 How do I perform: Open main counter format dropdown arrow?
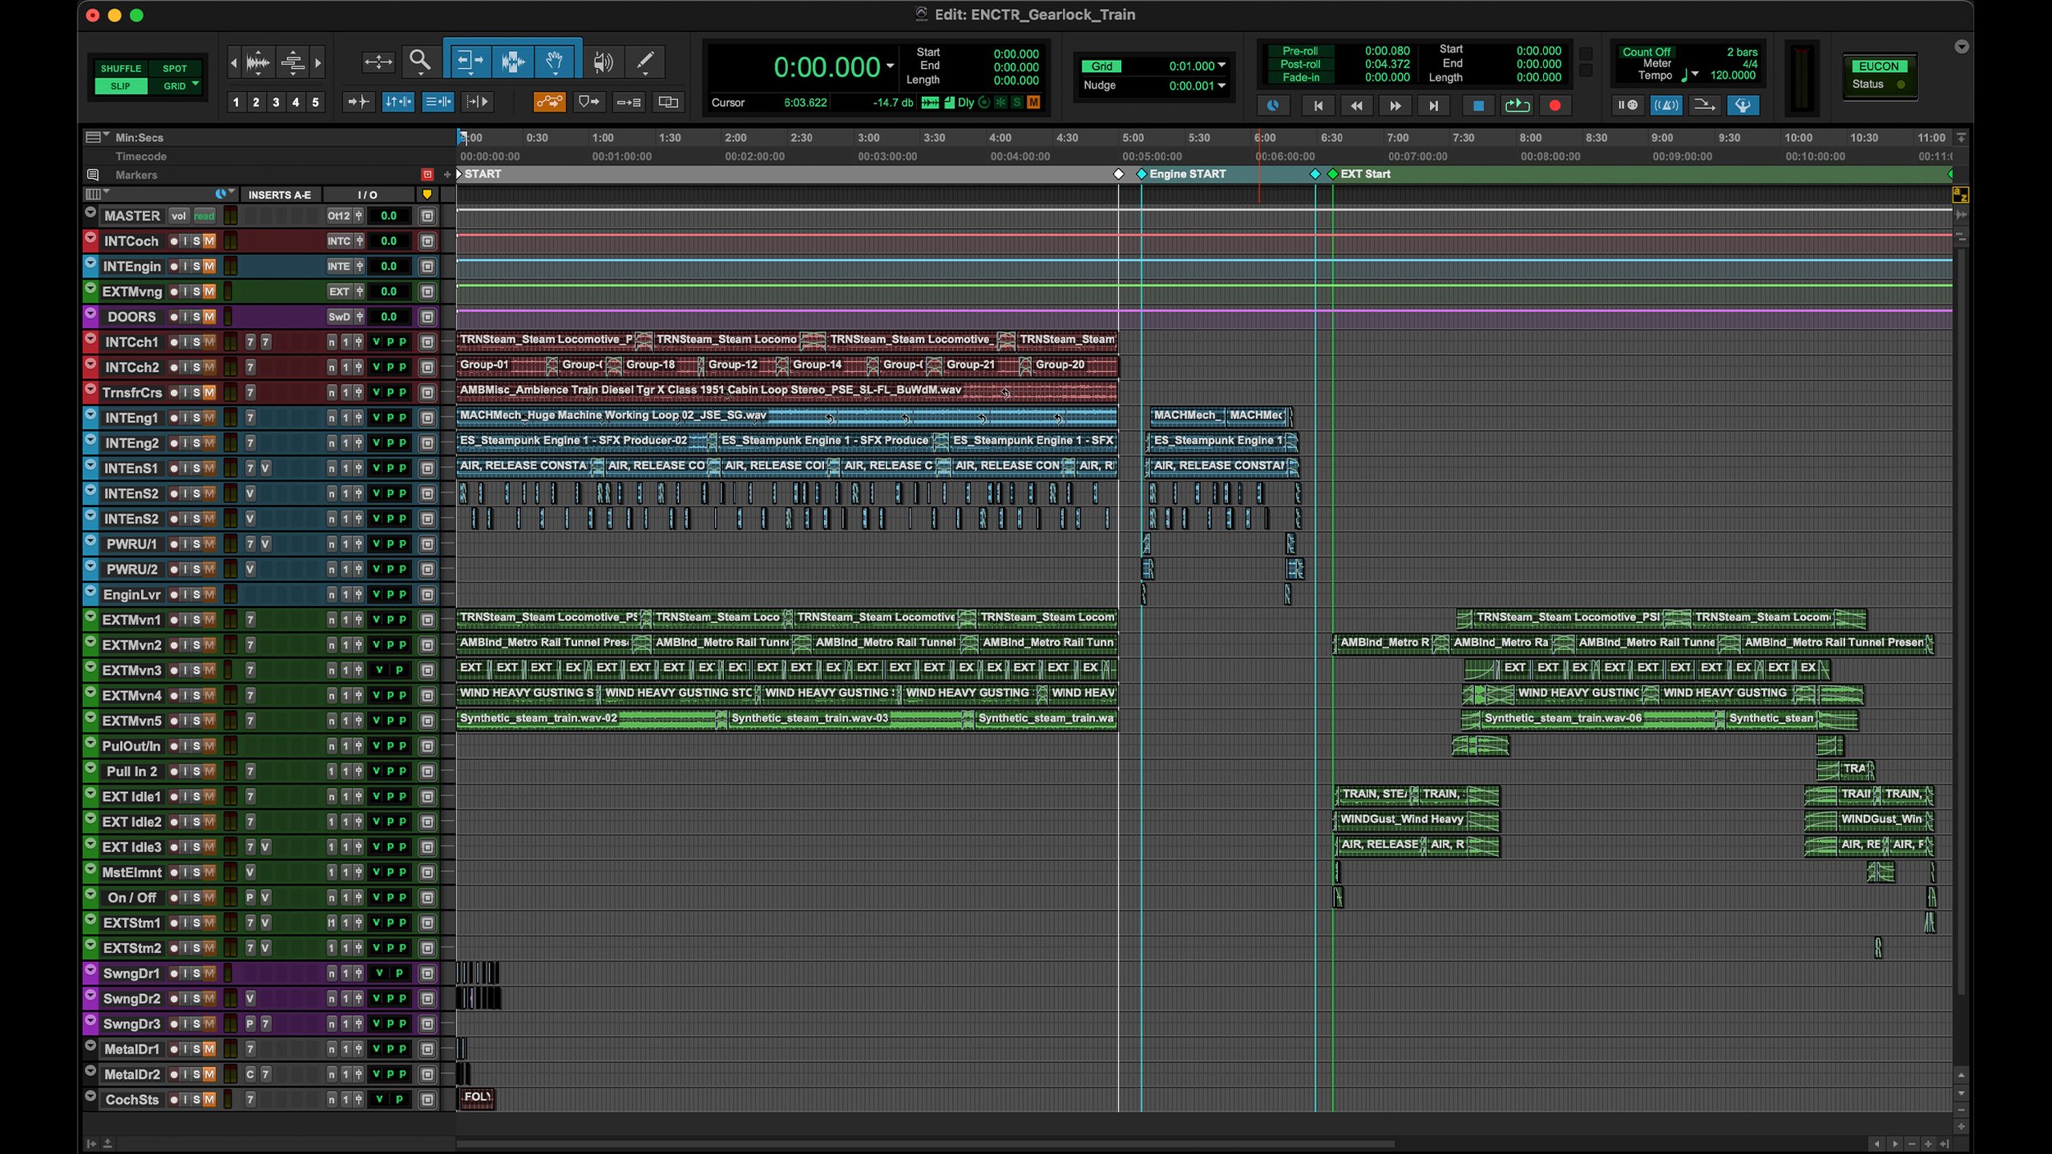(890, 66)
